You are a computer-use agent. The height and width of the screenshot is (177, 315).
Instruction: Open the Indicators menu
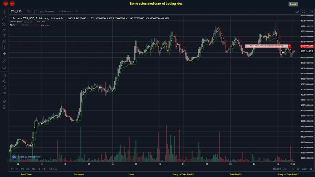point(65,11)
